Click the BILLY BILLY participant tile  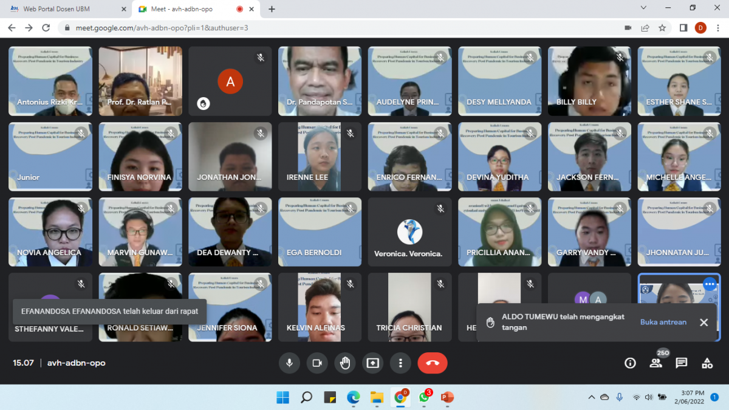(590, 81)
